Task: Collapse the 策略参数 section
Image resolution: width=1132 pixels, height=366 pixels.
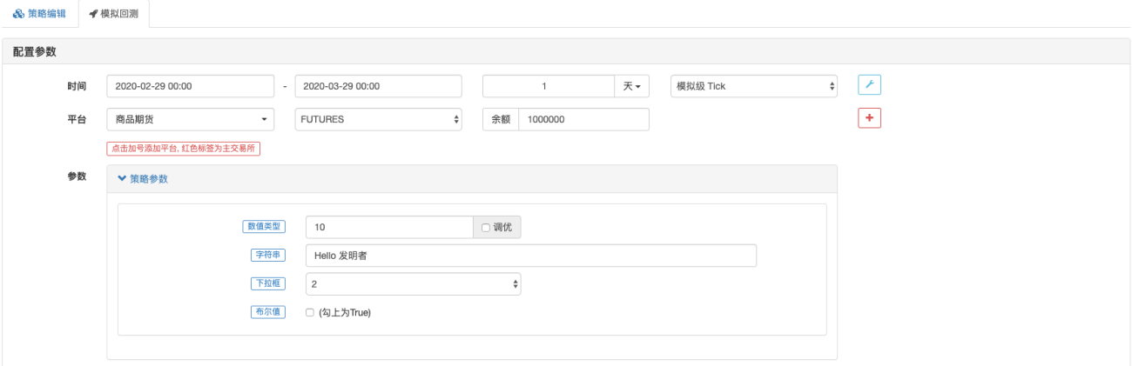Action: (x=143, y=179)
